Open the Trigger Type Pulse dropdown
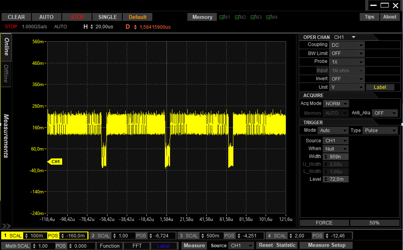 pyautogui.click(x=380, y=131)
